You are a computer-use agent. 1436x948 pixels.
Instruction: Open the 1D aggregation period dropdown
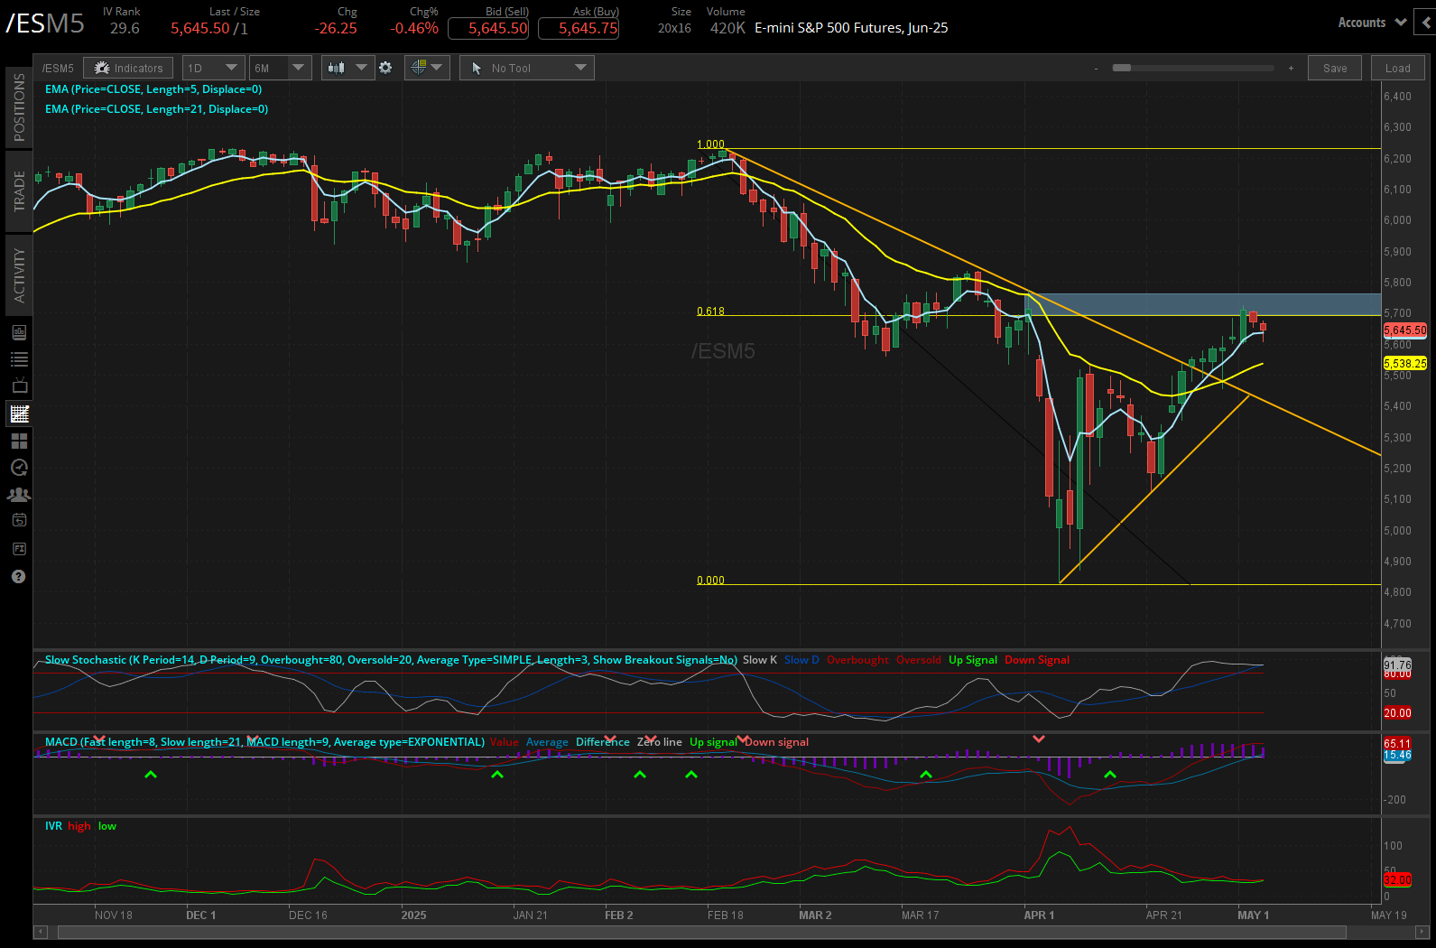pos(213,68)
